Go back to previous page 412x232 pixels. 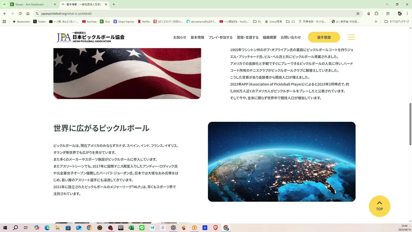pyautogui.click(x=5, y=14)
